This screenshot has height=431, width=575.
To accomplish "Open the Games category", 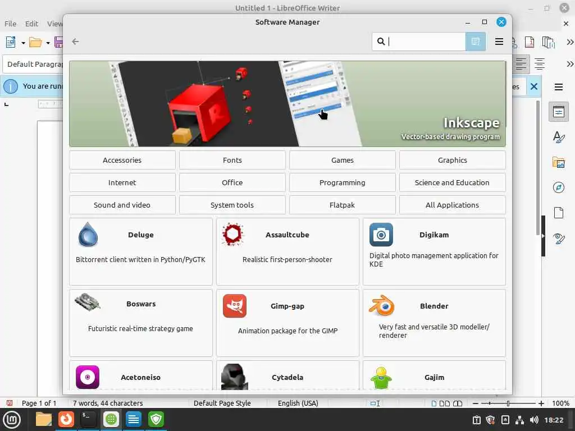I will pos(342,160).
